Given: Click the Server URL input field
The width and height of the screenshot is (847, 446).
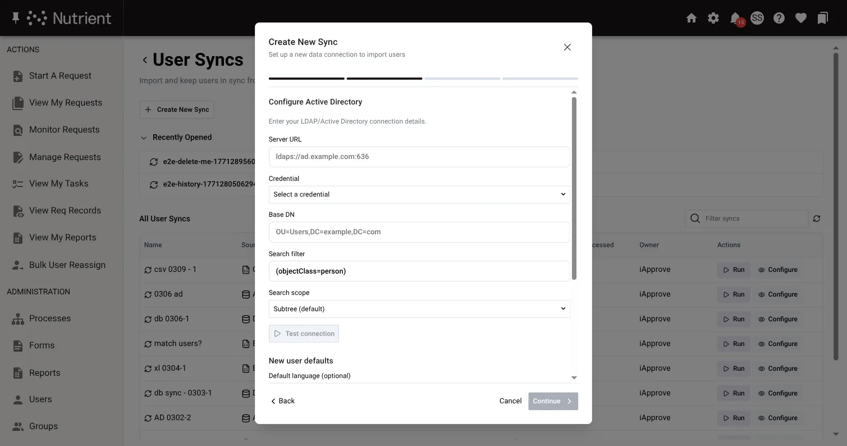Looking at the screenshot, I should [x=419, y=157].
